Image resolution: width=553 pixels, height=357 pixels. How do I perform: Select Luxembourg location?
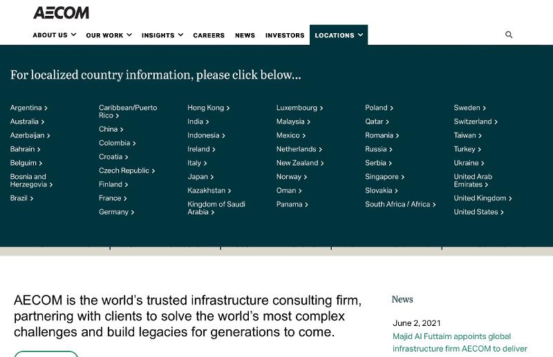pos(299,108)
